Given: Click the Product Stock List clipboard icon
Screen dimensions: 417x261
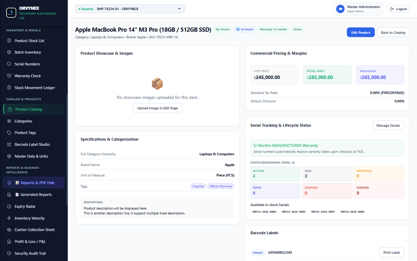Looking at the screenshot, I should 9,41.
